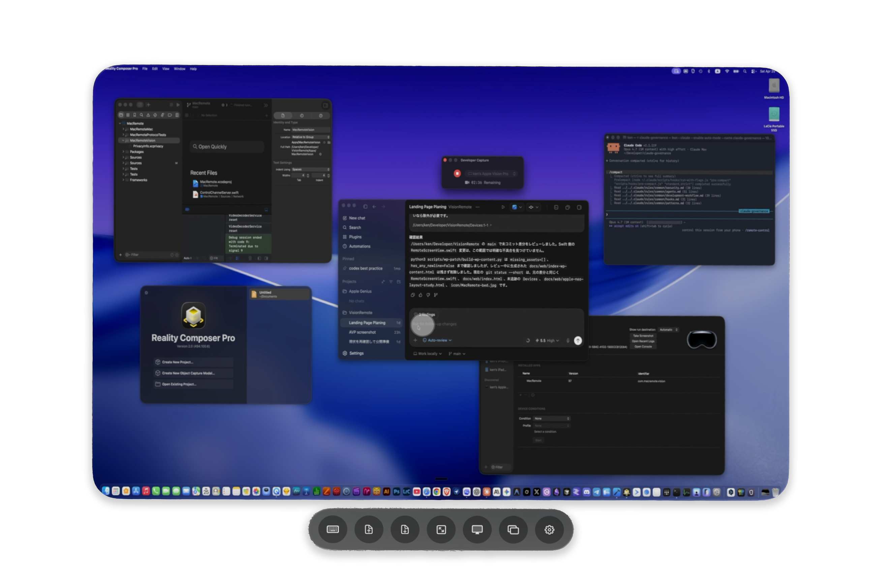Expand the Frameworks group in Xcode
Image resolution: width=881 pixels, height=587 pixels.
pyautogui.click(x=123, y=180)
